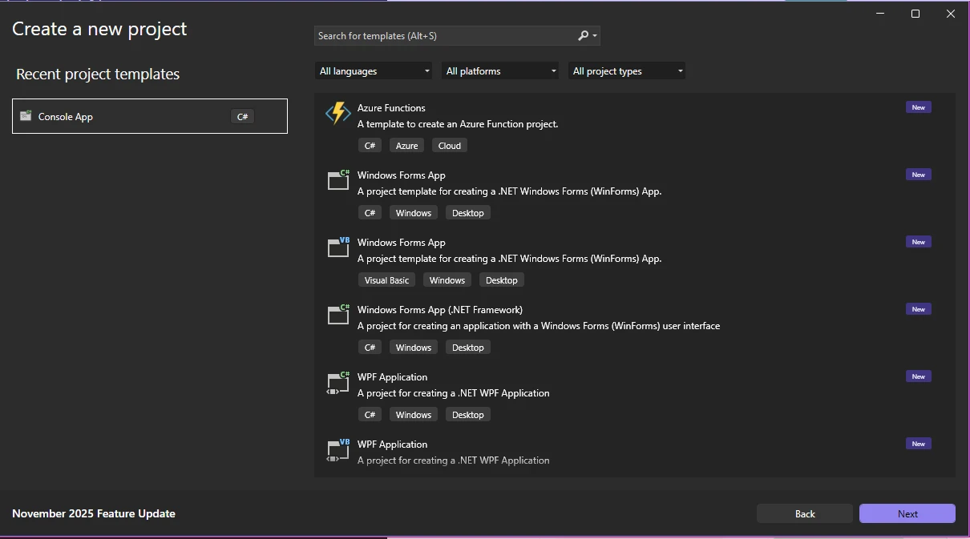Select the VB WPF Application icon

338,449
